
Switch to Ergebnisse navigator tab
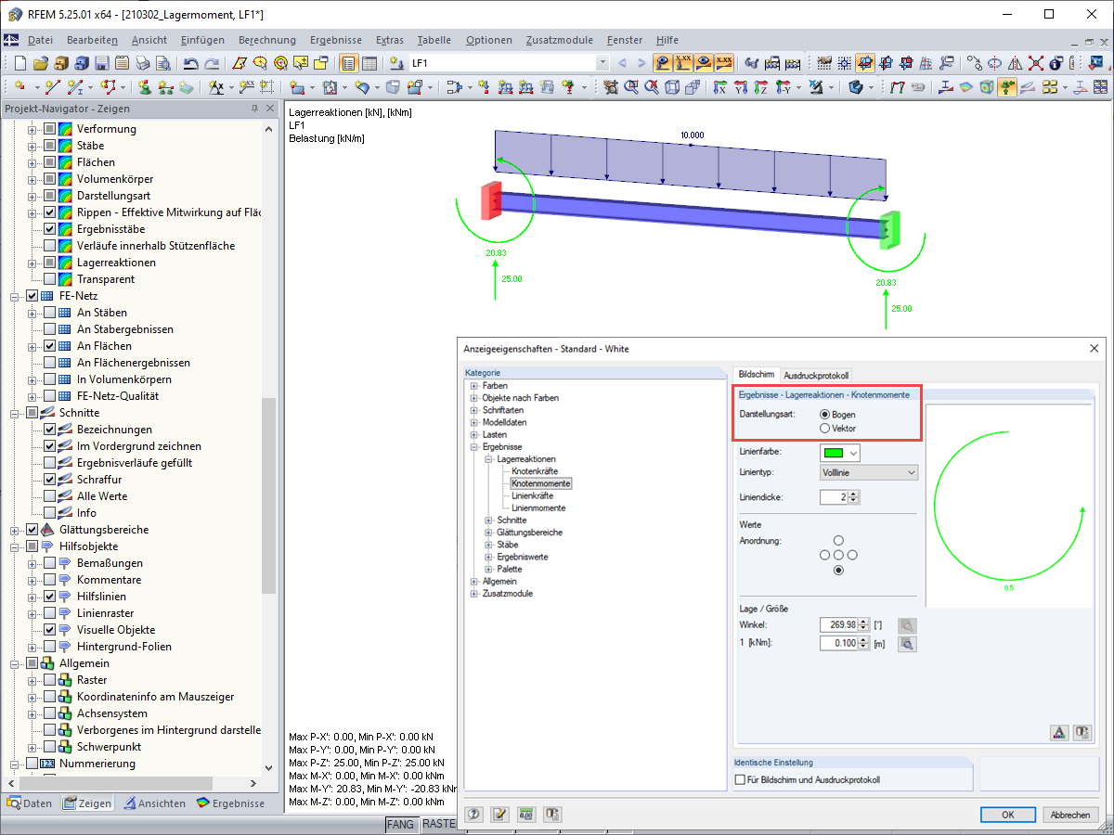point(231,803)
